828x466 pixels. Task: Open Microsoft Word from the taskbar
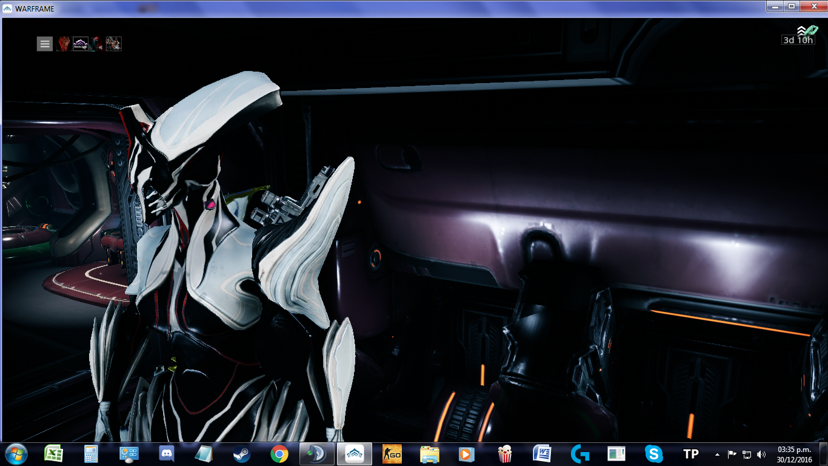click(542, 454)
